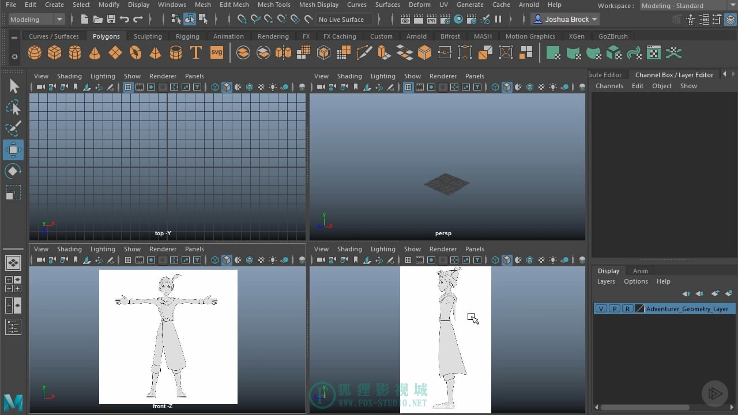Expand the Joshua Brock account dropdown

click(x=566, y=19)
